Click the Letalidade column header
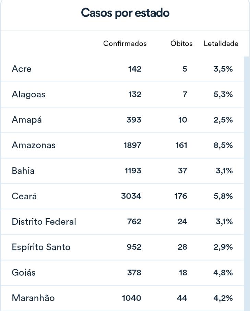The height and width of the screenshot is (311, 250). point(221,43)
